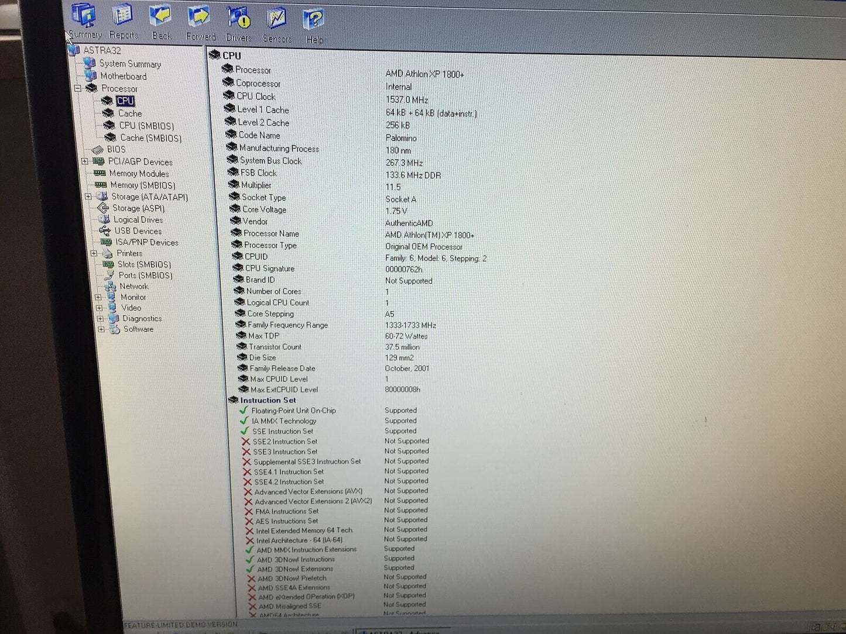Expand the Diagnostics node
This screenshot has height=634, width=846.
tap(100, 318)
